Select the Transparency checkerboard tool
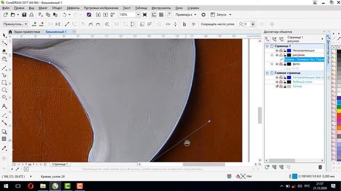Screen dimensions: 341x191 (4, 139)
